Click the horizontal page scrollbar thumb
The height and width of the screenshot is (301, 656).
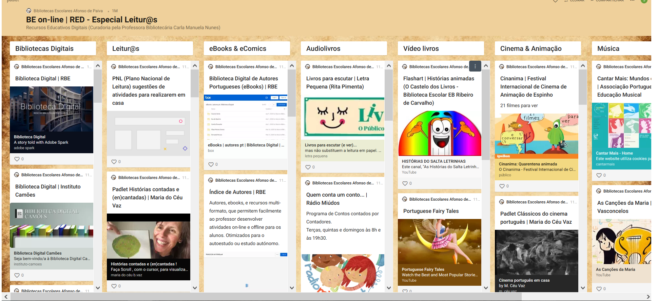pyautogui.click(x=266, y=297)
